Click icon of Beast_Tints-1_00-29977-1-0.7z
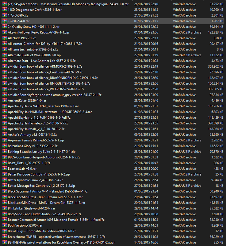The image size is (226, 246). click(x=5, y=163)
